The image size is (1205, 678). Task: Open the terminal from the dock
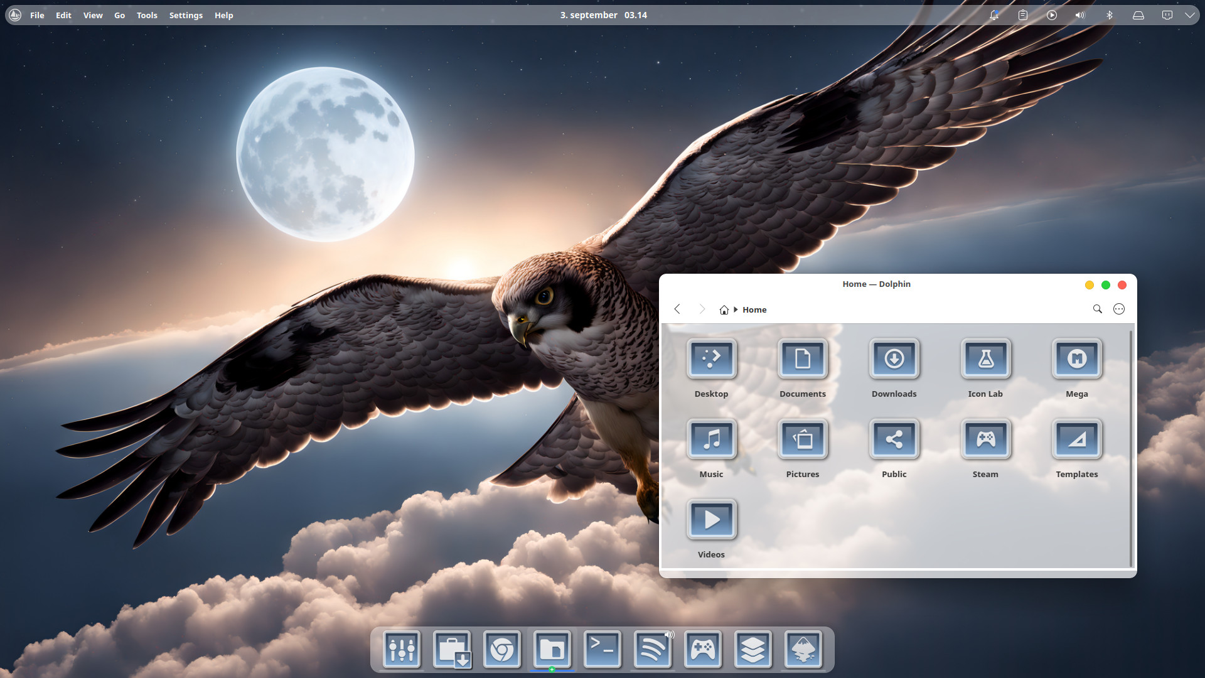(602, 650)
